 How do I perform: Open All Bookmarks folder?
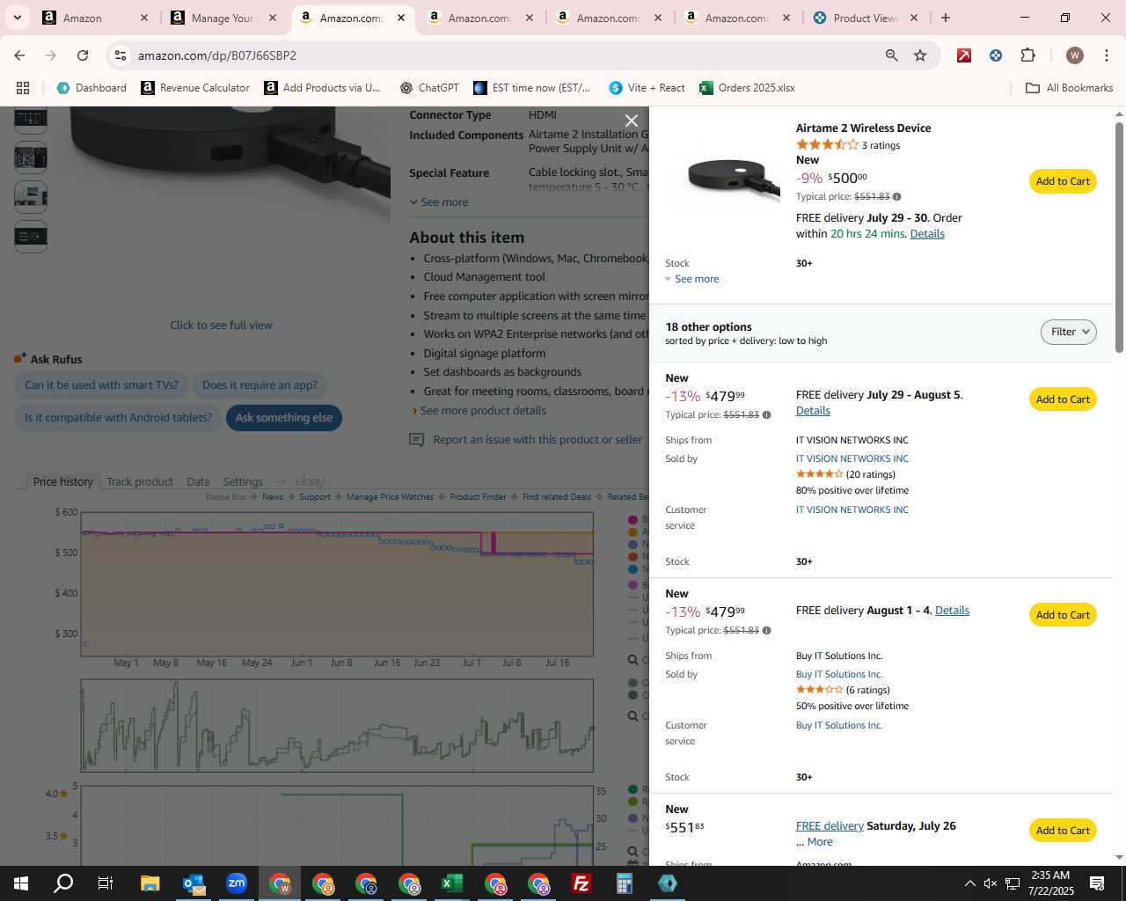click(x=1070, y=88)
